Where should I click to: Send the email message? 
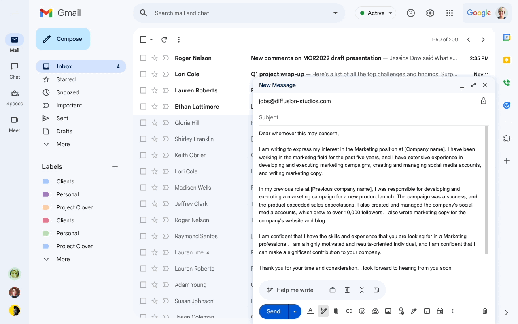pyautogui.click(x=274, y=311)
